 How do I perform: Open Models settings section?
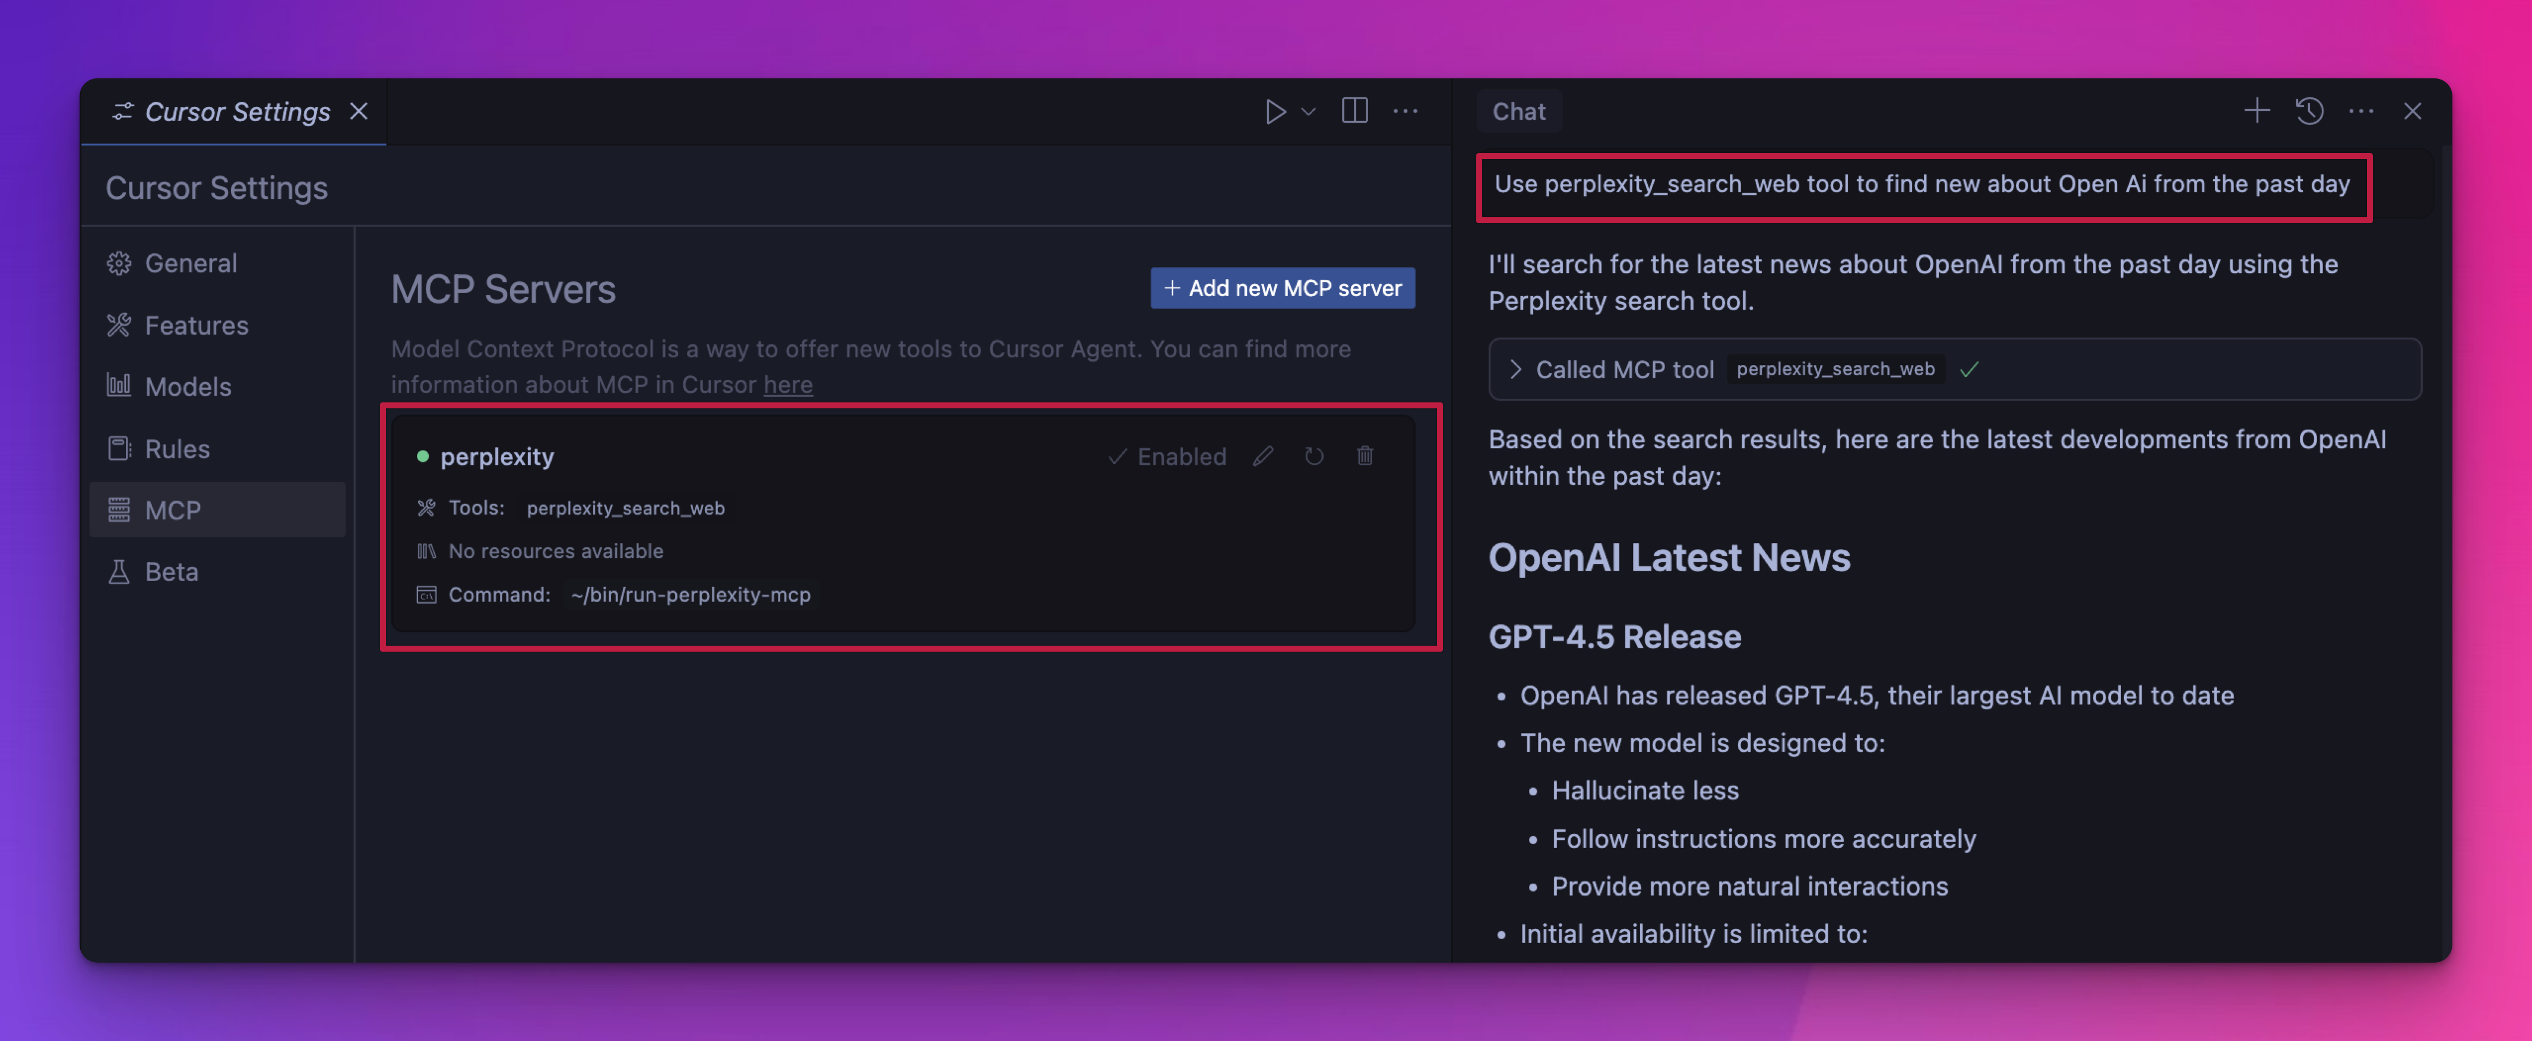click(216, 387)
